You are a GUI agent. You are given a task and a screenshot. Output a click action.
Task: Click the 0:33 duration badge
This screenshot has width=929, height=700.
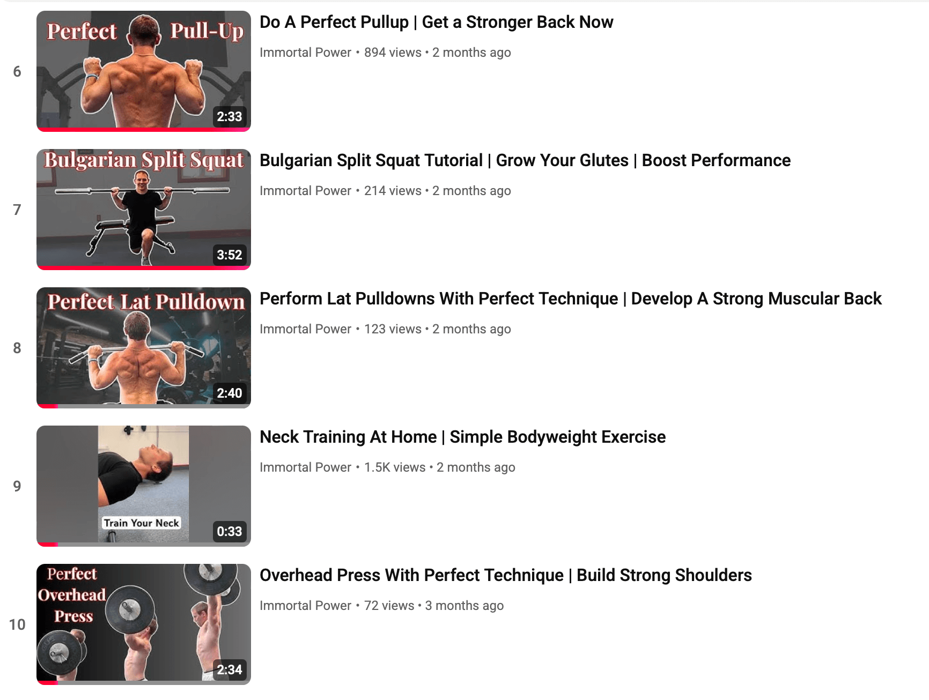click(x=230, y=531)
